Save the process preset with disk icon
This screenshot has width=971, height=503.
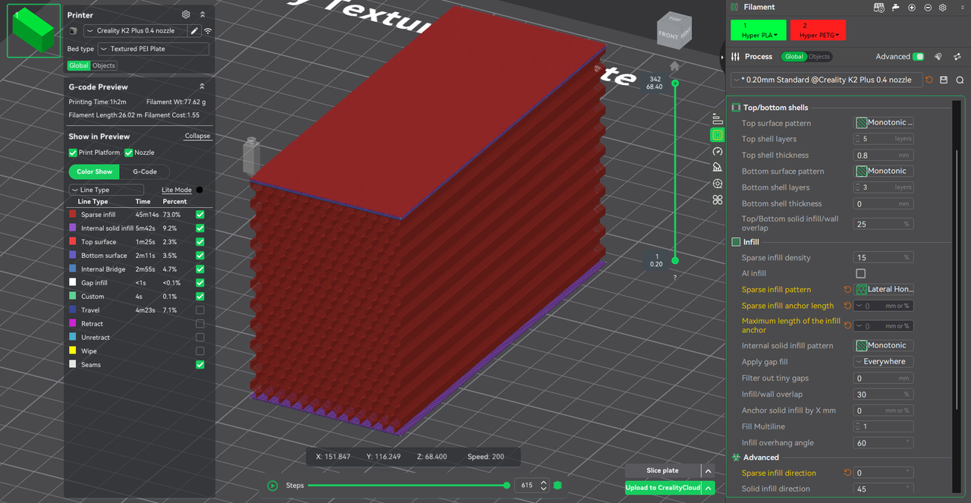pos(944,80)
